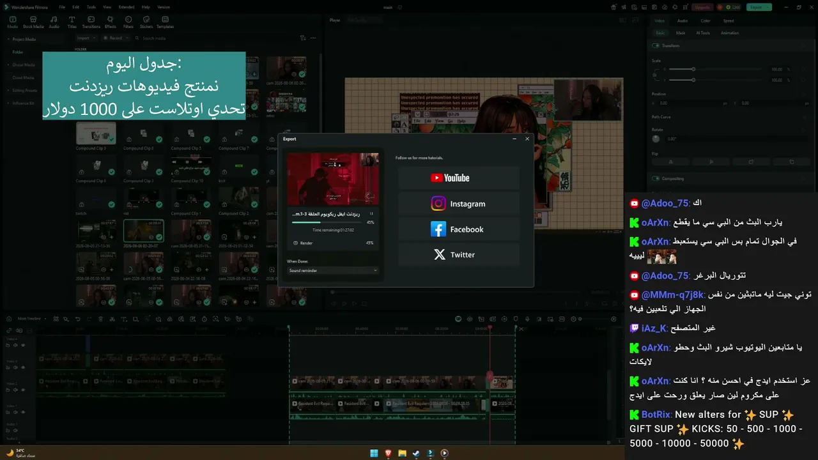Switch to the Color properties tab
Image resolution: width=818 pixels, height=460 pixels.
pyautogui.click(x=706, y=20)
